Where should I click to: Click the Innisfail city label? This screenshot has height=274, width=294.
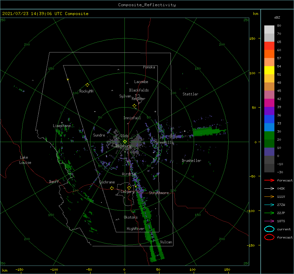(132, 118)
